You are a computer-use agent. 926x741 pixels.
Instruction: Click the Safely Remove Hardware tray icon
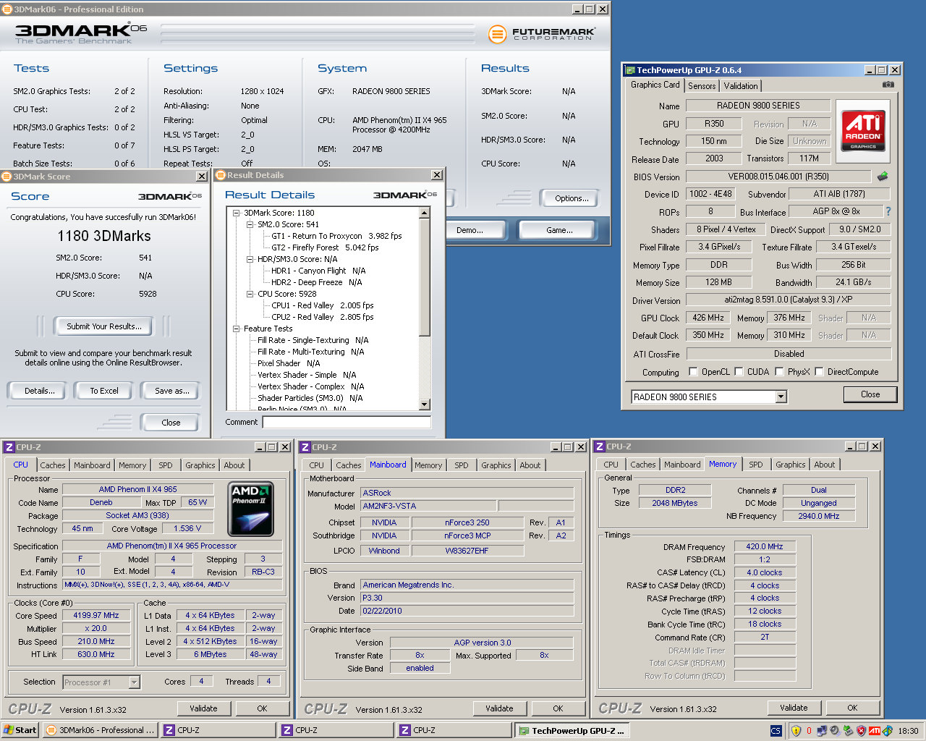[848, 731]
